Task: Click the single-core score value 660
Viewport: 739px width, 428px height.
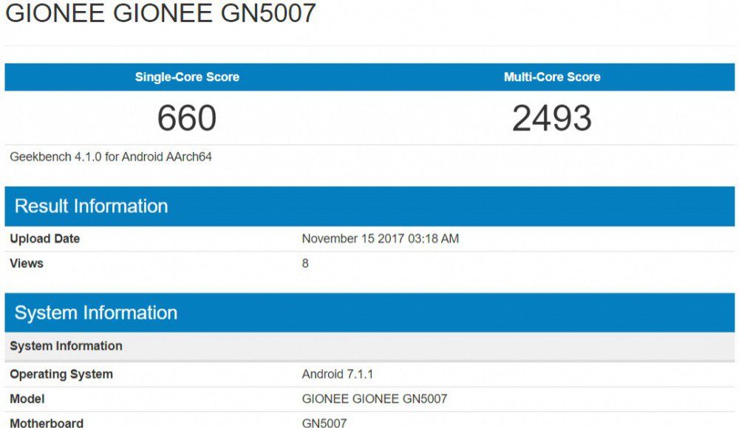Action: [187, 118]
